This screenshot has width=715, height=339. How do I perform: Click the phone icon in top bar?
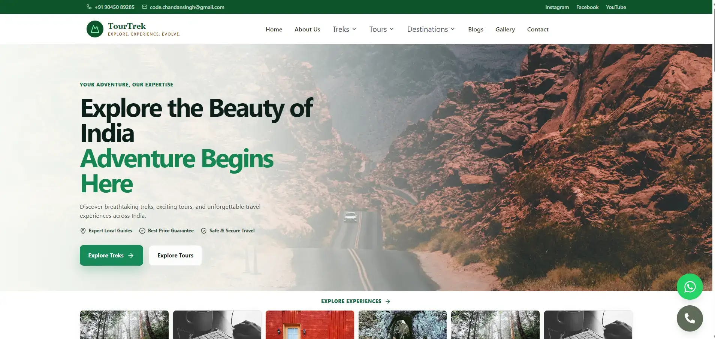(89, 7)
